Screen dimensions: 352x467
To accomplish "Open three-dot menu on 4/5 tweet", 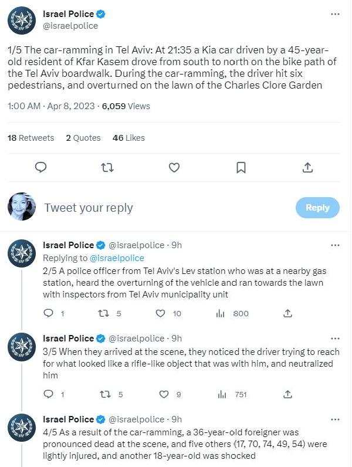I will 335,419.
